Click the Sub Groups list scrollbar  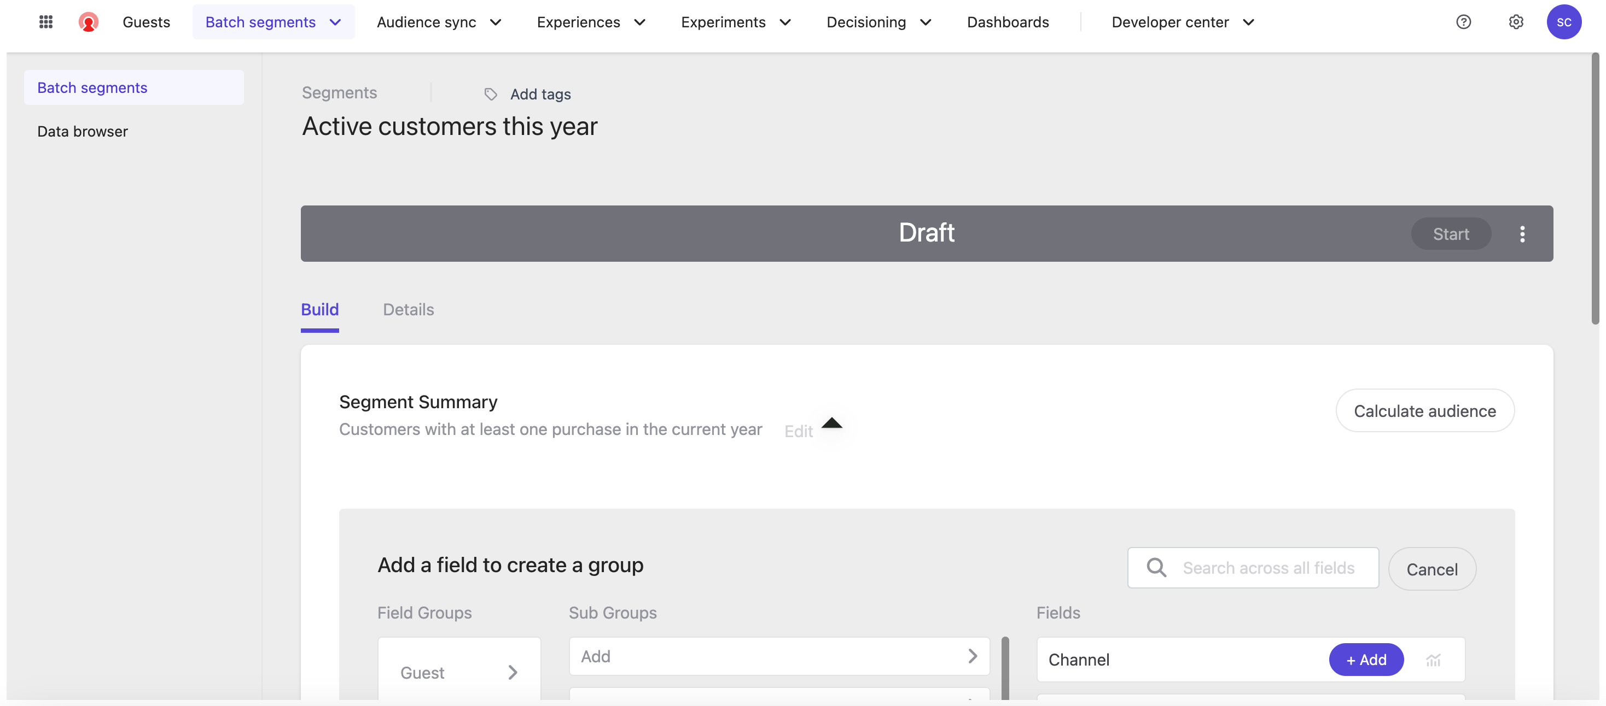click(x=1004, y=667)
